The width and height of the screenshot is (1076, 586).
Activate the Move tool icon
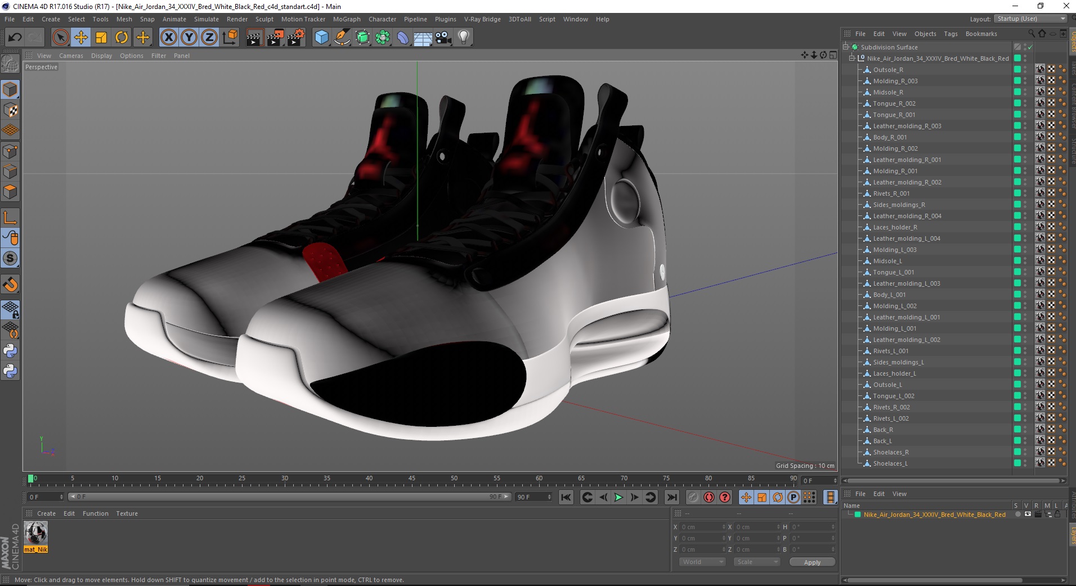pyautogui.click(x=80, y=38)
